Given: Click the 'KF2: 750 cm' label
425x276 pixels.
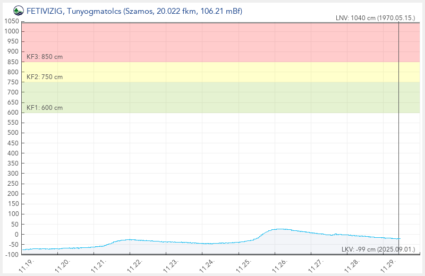Looking at the screenshot, I should click(45, 77).
